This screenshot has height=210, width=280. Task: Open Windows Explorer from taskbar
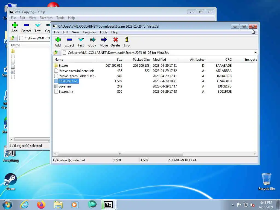58,205
